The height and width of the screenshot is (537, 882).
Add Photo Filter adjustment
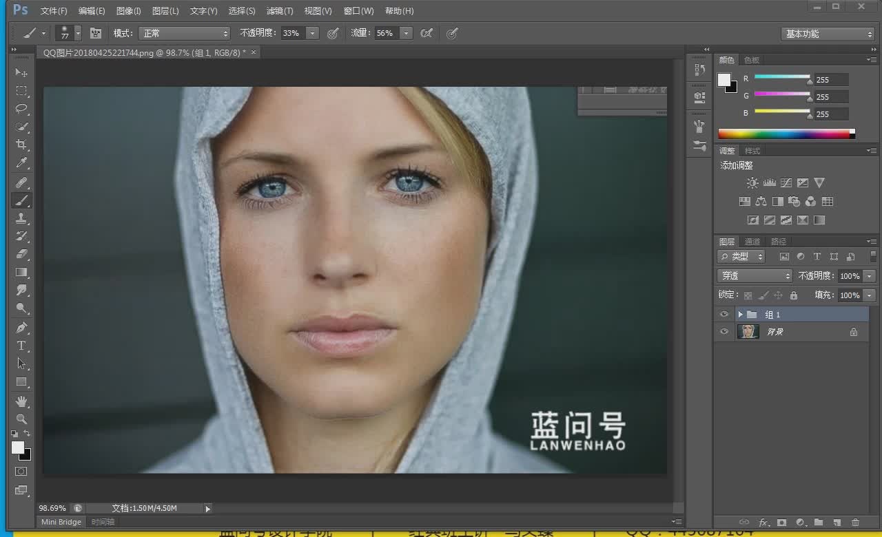794,202
